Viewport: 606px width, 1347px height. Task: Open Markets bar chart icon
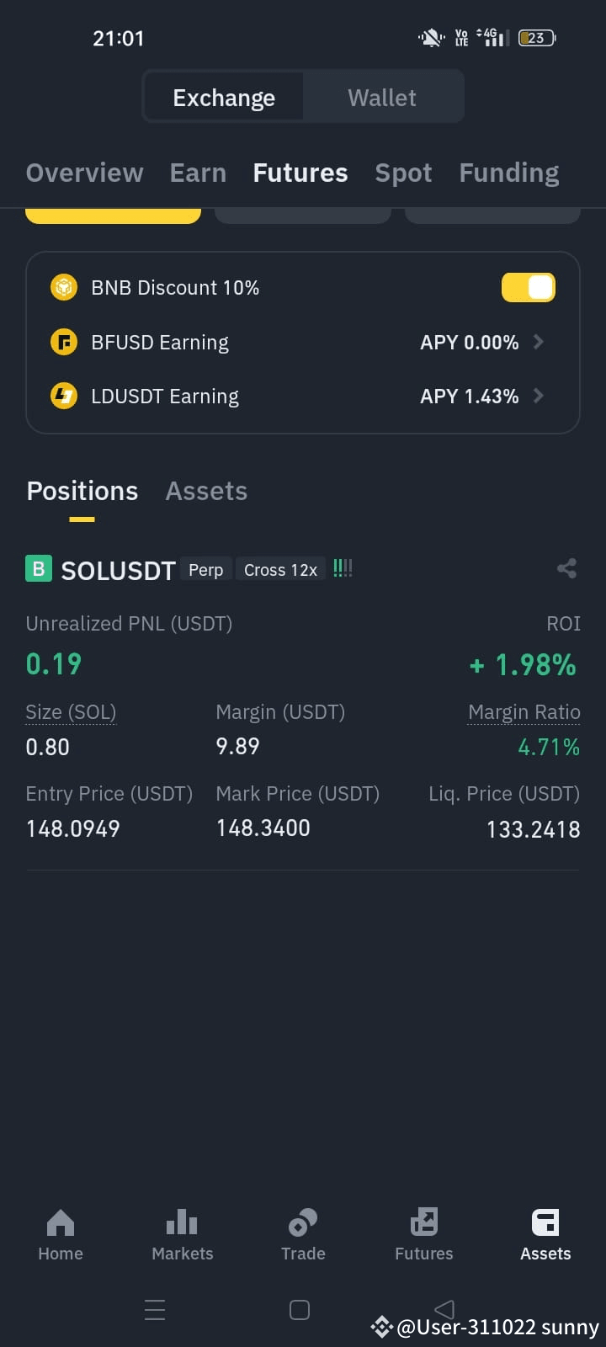pyautogui.click(x=182, y=1222)
